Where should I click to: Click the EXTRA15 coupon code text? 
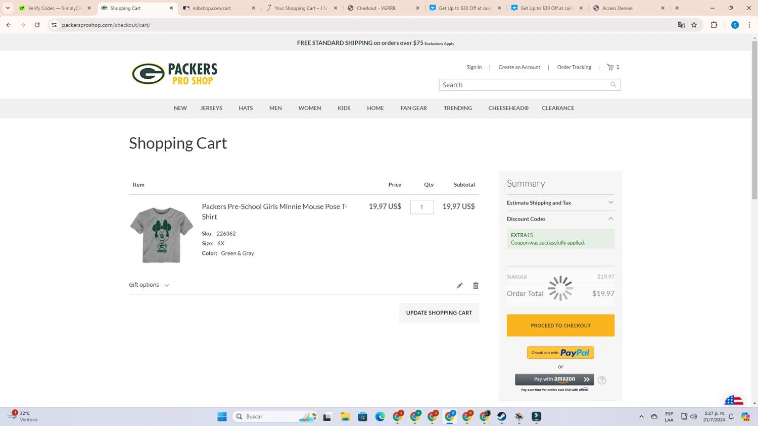pos(522,235)
